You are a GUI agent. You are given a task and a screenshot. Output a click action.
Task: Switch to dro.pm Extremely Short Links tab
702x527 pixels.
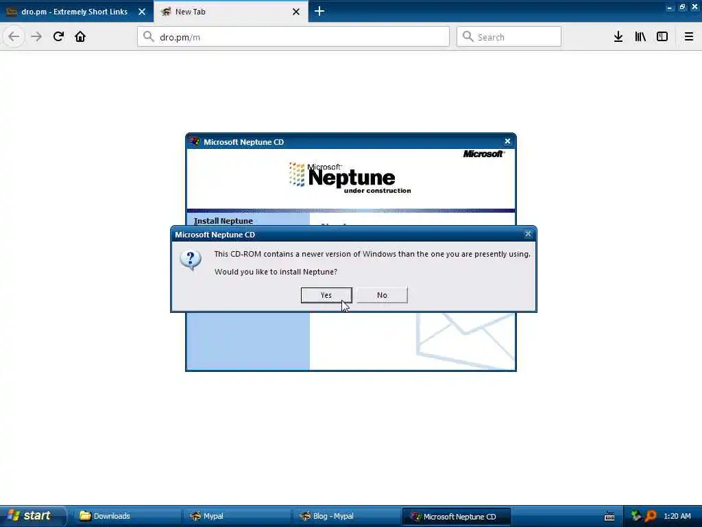pyautogui.click(x=74, y=12)
